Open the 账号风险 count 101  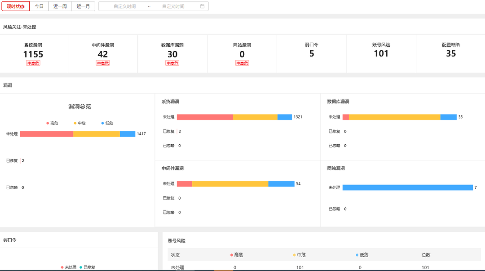(x=381, y=53)
